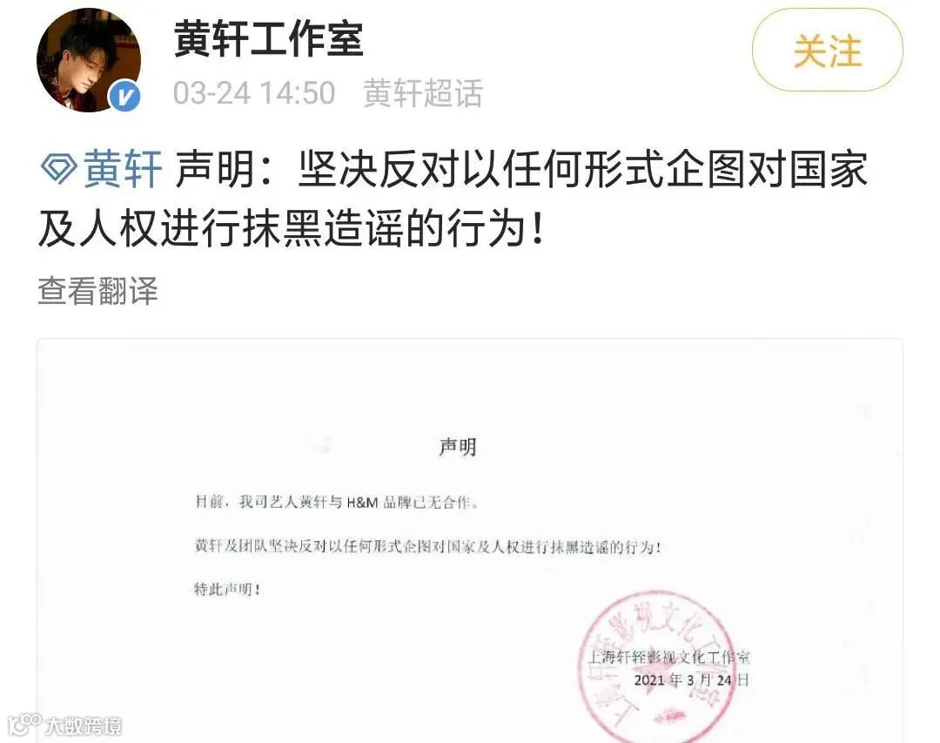This screenshot has width=940, height=743.
Task: Click the 03-24 14:50 post timestamp
Action: click(x=254, y=93)
